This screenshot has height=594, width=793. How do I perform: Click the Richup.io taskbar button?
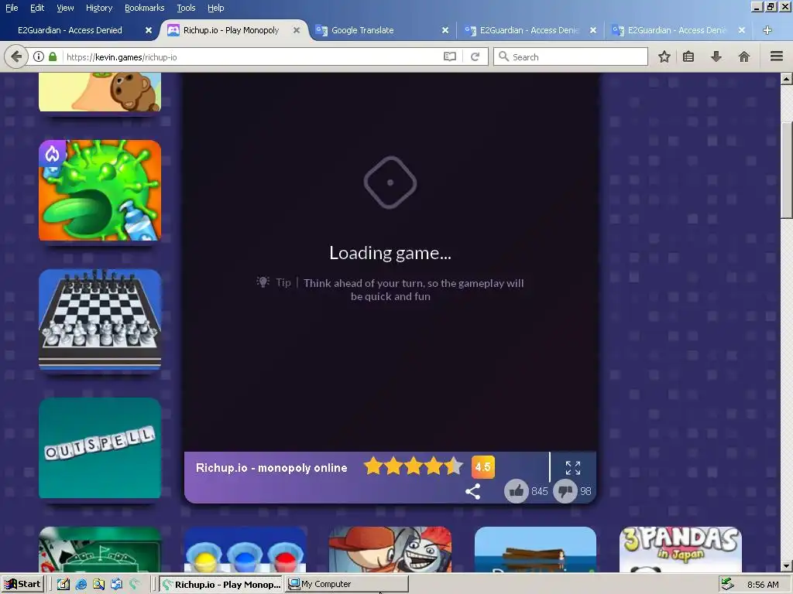click(221, 585)
